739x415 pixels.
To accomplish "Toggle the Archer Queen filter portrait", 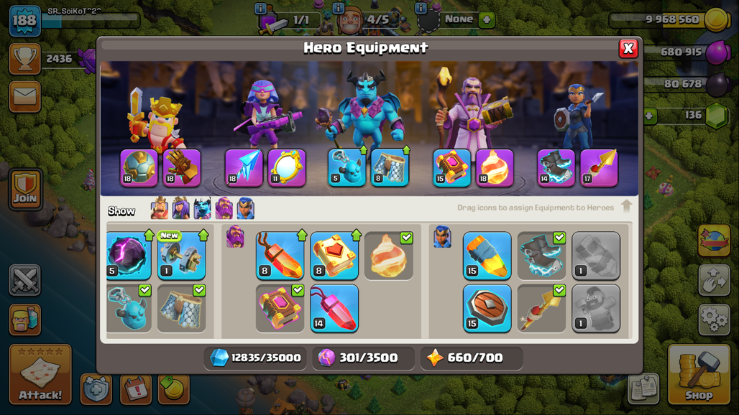I will tap(181, 208).
